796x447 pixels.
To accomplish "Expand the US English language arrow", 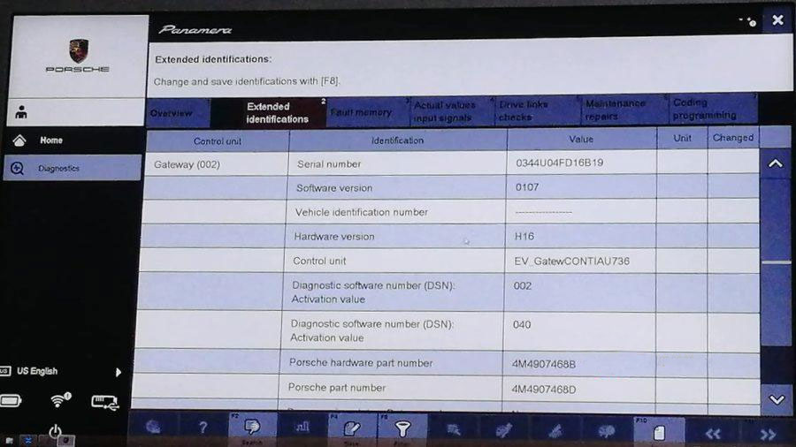I will click(x=119, y=372).
